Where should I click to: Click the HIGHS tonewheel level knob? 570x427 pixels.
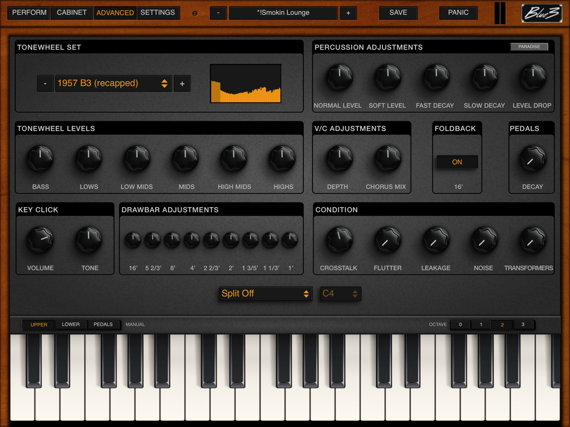pyautogui.click(x=282, y=159)
